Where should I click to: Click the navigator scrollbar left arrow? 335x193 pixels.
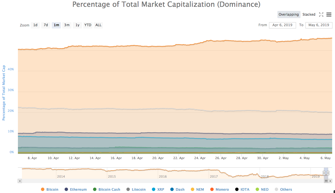click(20, 181)
